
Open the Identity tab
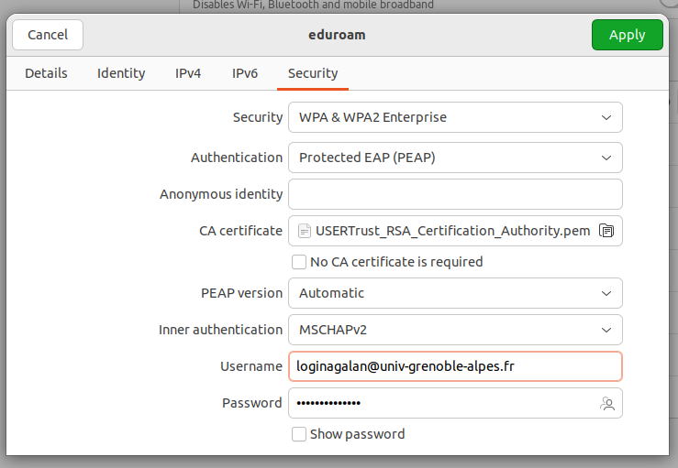point(121,73)
